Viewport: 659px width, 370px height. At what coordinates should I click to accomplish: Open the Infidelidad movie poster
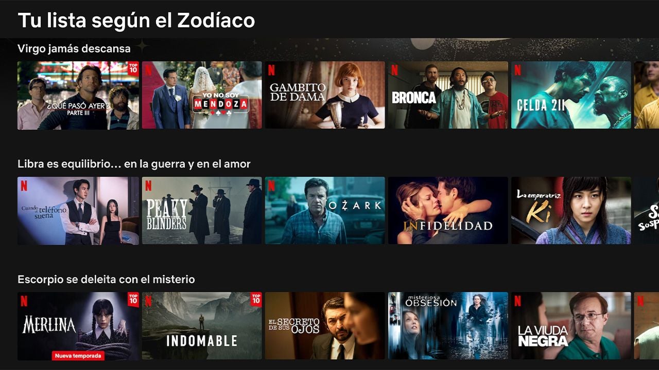448,211
